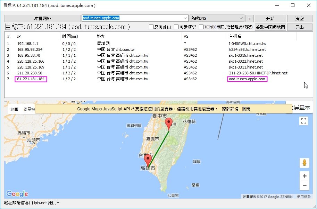This screenshot has height=209, width=317.
Task: Click the map fullscreen toggle icon
Action: [304, 121]
